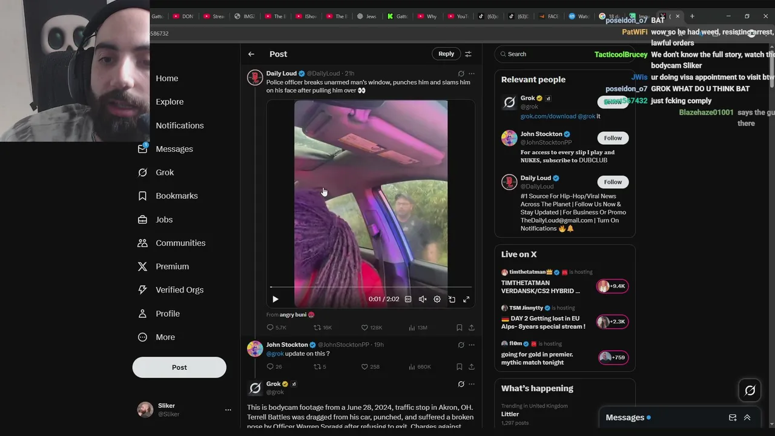Toggle video closed captions
Image resolution: width=775 pixels, height=436 pixels.
(408, 299)
